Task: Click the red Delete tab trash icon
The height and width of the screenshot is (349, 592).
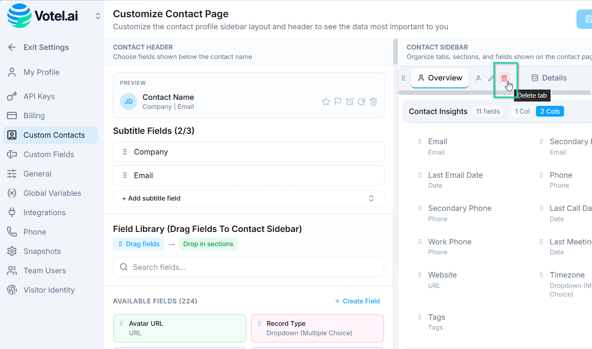Action: coord(504,78)
